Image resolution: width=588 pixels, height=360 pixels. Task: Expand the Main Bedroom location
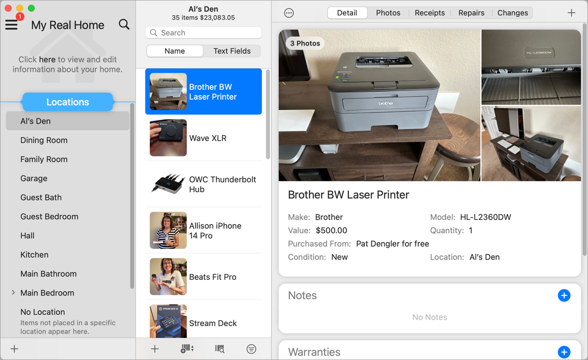pyautogui.click(x=13, y=293)
